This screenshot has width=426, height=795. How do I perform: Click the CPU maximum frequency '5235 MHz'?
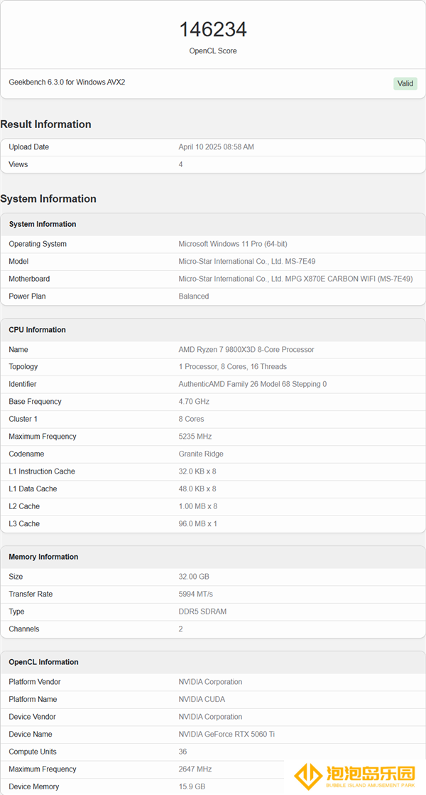(195, 437)
